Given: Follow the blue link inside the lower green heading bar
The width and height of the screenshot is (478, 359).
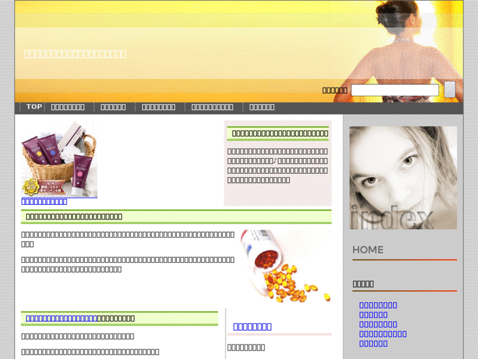Looking at the screenshot, I should pyautogui.click(x=62, y=318).
